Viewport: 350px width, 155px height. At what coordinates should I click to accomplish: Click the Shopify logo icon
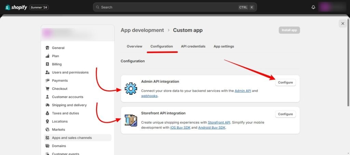pyautogui.click(x=8, y=7)
